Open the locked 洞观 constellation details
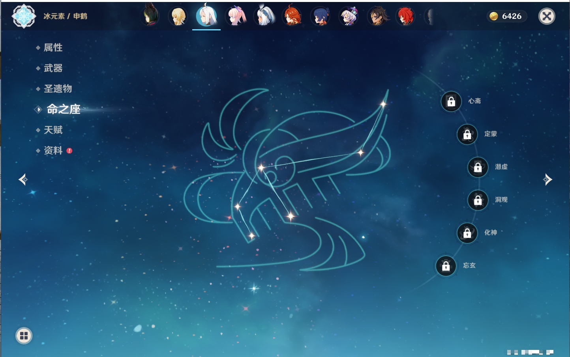Image resolution: width=570 pixels, height=357 pixels. [x=478, y=200]
